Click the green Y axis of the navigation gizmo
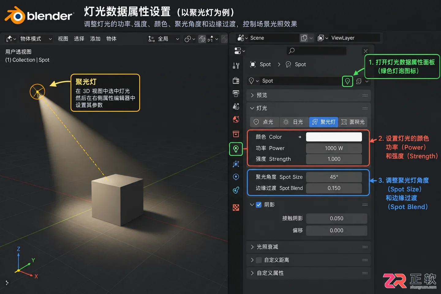Image resolution: width=441 pixels, height=294 pixels. click(x=33, y=260)
